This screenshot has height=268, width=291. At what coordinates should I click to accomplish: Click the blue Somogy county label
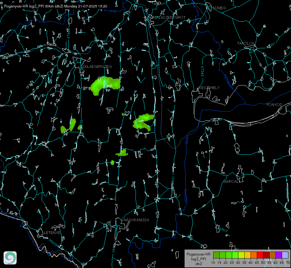coord(185,196)
